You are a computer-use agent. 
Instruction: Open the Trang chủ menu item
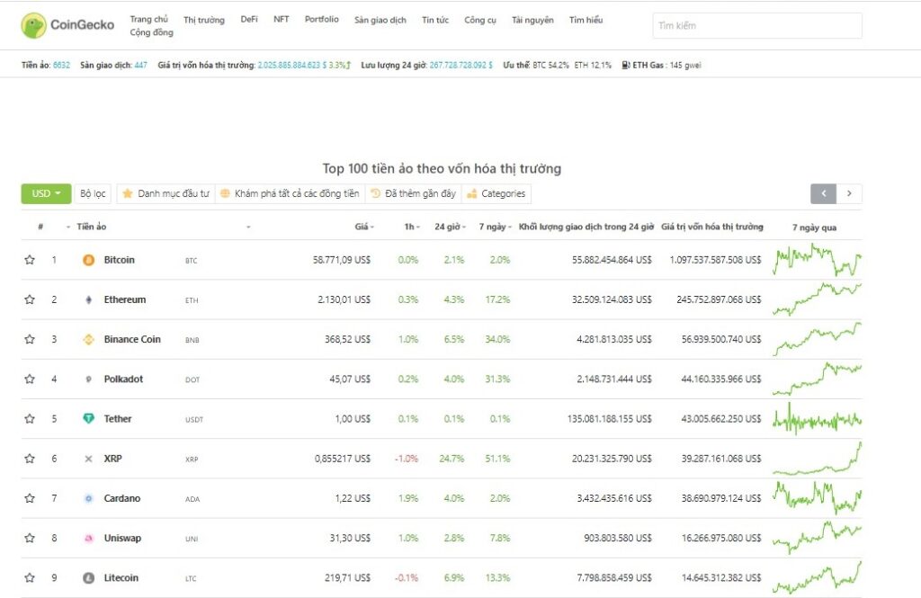click(x=148, y=20)
